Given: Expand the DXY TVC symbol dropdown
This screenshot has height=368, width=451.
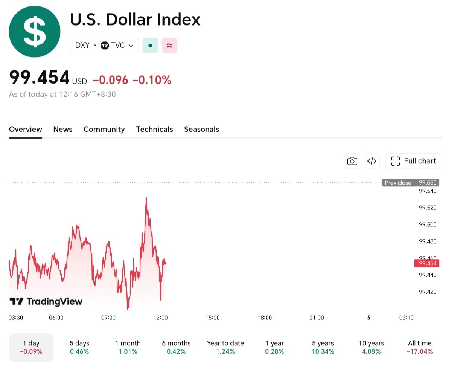Looking at the screenshot, I should point(104,46).
